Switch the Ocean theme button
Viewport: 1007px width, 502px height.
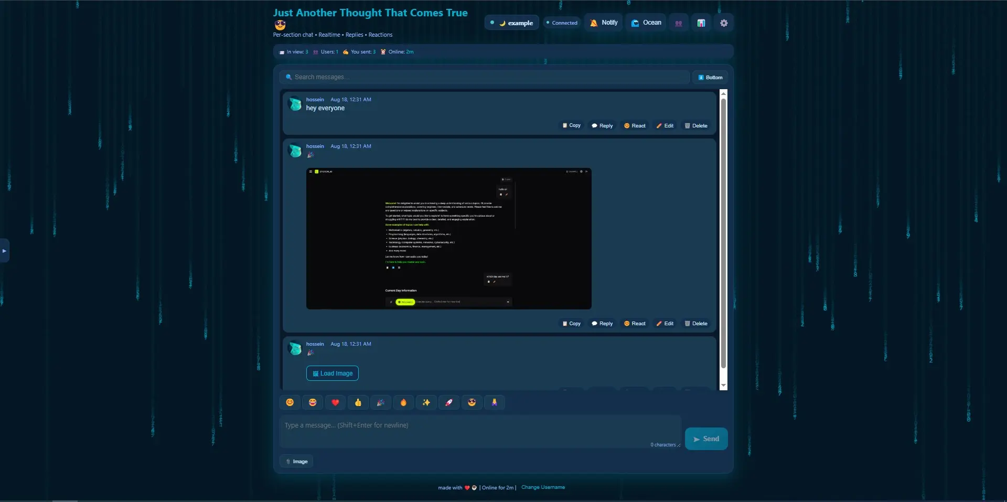point(646,23)
